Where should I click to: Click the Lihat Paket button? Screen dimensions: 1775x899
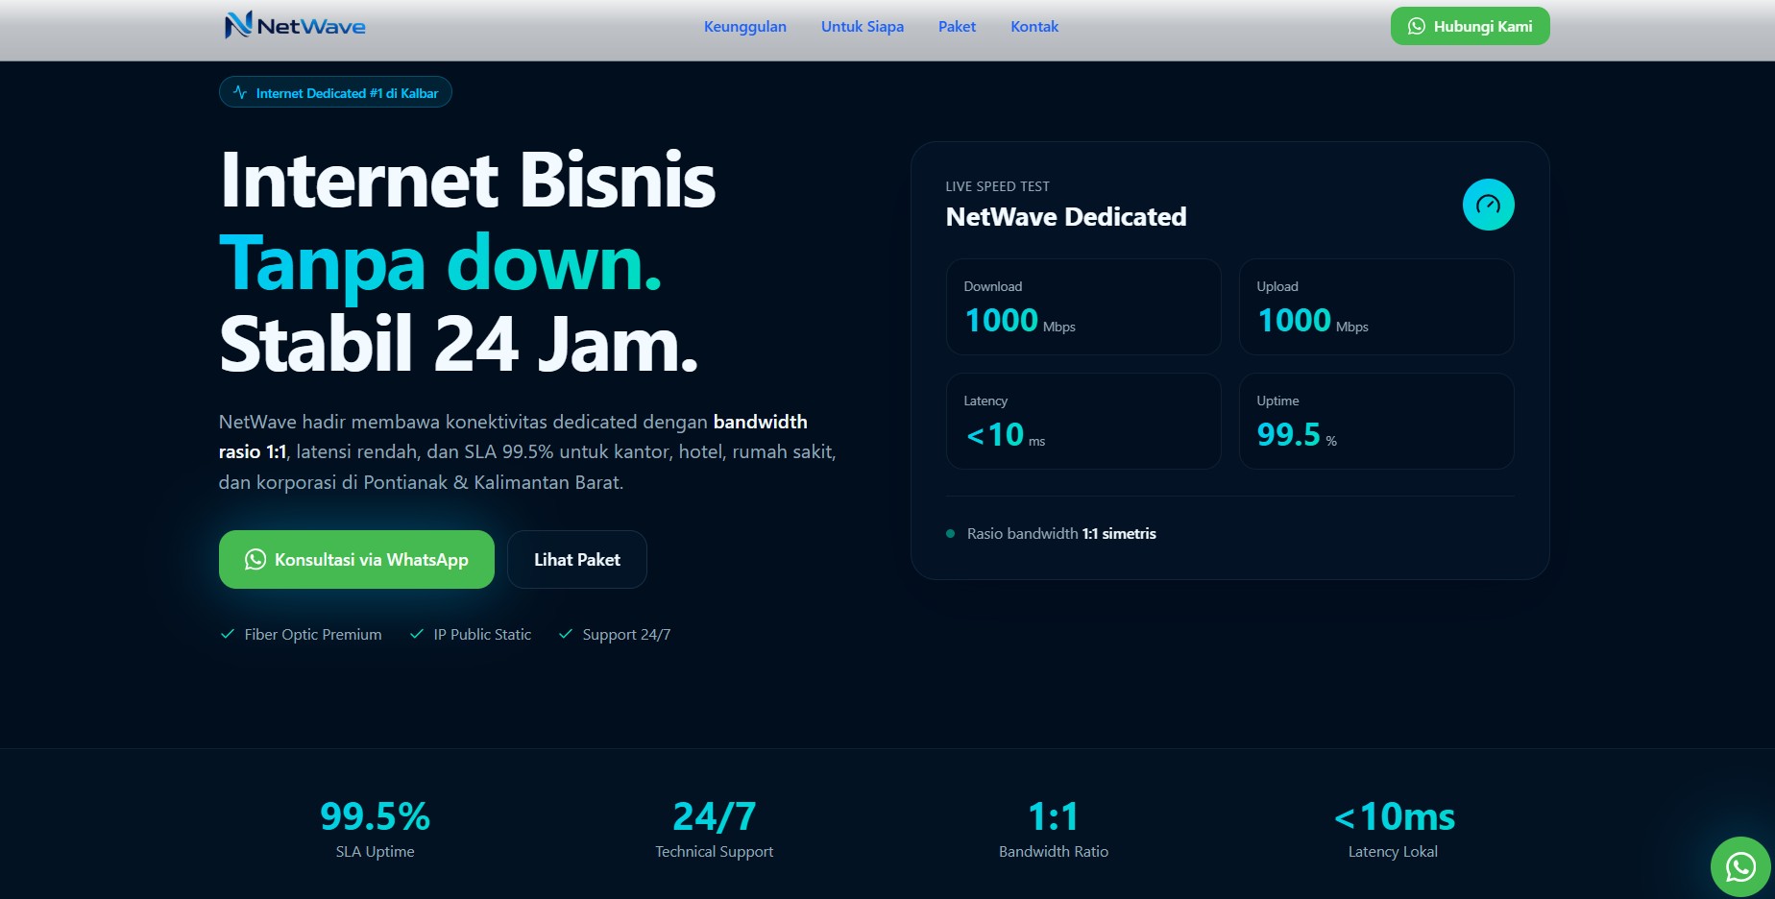pyautogui.click(x=576, y=559)
